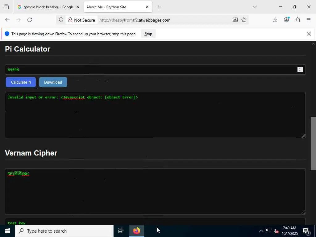Minimize the Firefox window

(280, 7)
